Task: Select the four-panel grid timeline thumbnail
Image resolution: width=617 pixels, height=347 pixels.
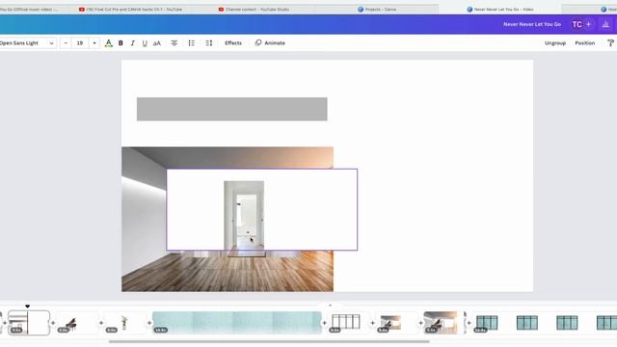Action: tap(346, 323)
